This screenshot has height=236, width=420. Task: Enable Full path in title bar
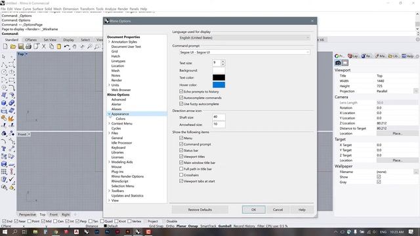click(181, 169)
